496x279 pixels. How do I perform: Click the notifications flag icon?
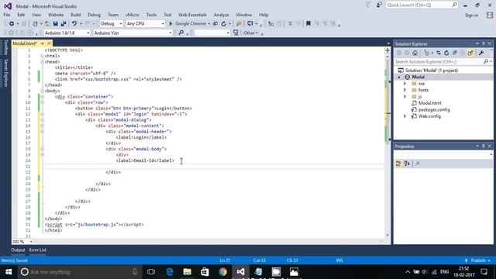367,5
